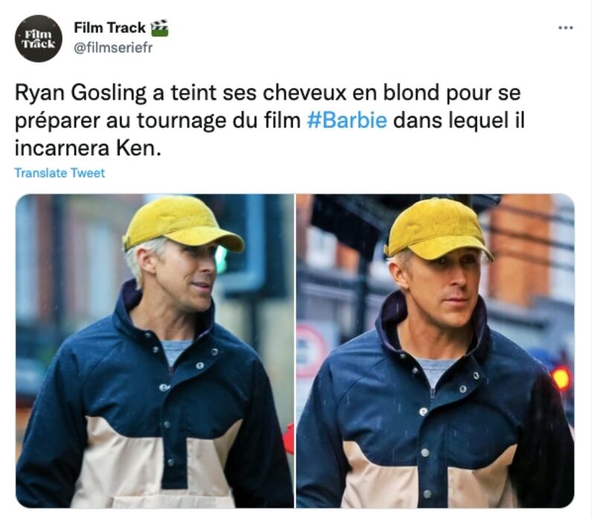Open the @filmseriefr handle link
The image size is (595, 518).
113,48
